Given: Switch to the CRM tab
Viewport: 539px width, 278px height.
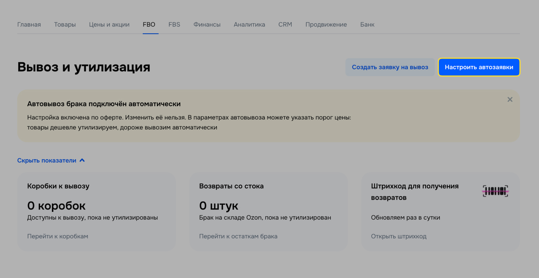Looking at the screenshot, I should click(x=285, y=24).
